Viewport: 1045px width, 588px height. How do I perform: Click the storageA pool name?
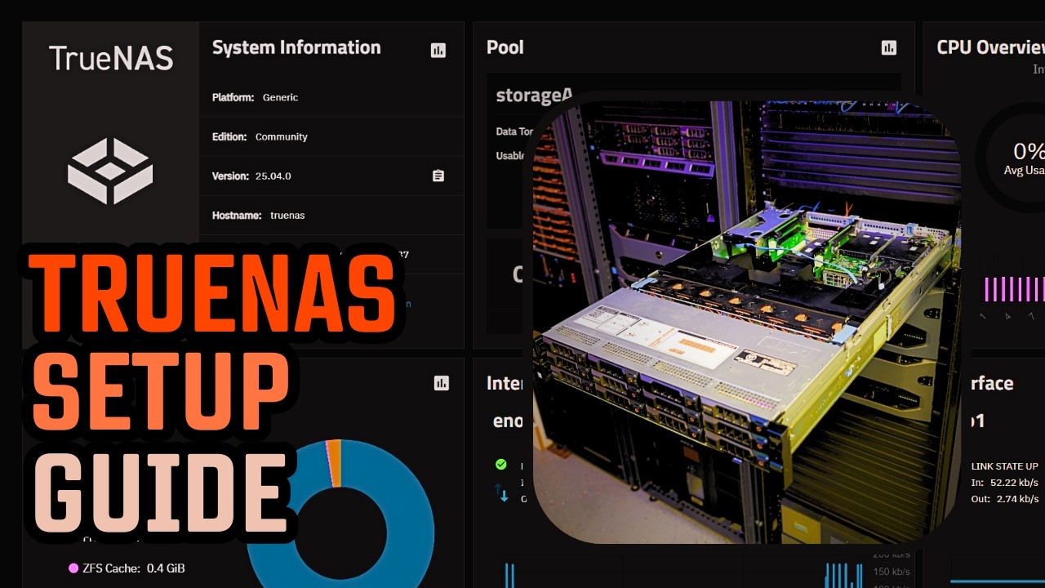point(535,96)
